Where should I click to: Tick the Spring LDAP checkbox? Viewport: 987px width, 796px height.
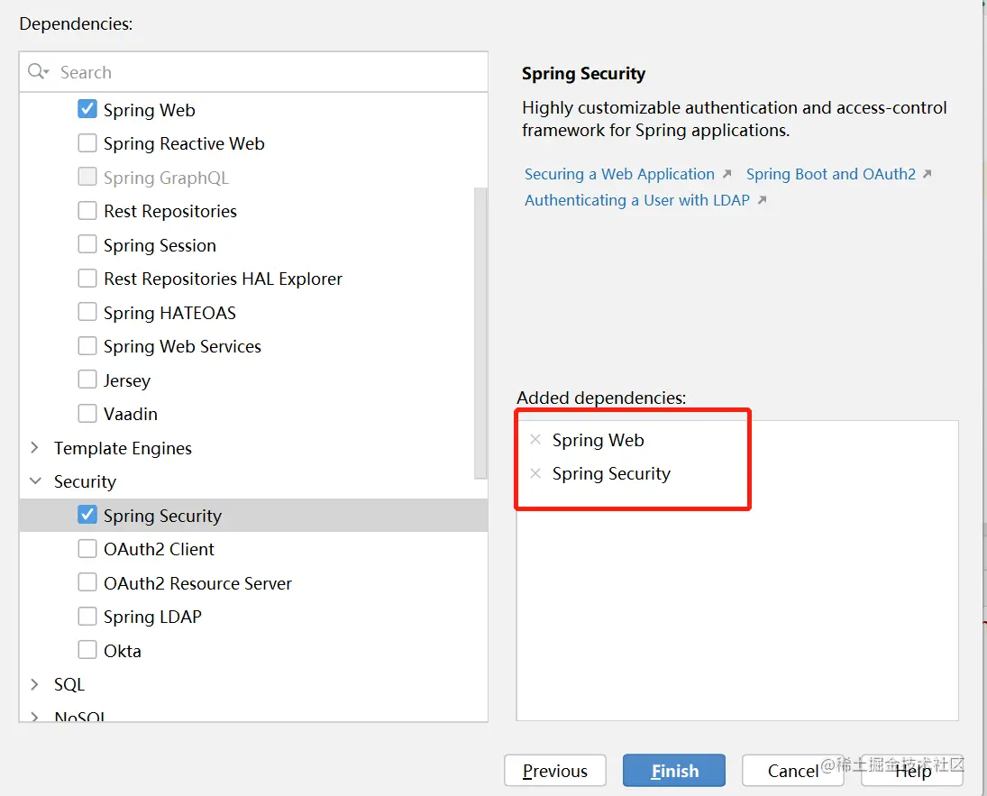pyautogui.click(x=87, y=616)
